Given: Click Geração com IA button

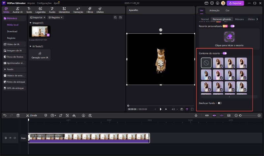Looking at the screenshot, I should click(40, 55).
